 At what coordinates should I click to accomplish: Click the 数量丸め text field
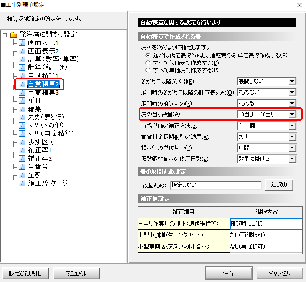click(x=216, y=185)
